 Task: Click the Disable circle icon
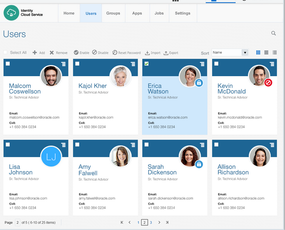click(x=95, y=52)
